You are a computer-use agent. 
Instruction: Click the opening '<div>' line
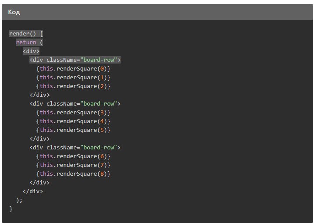pos(31,51)
